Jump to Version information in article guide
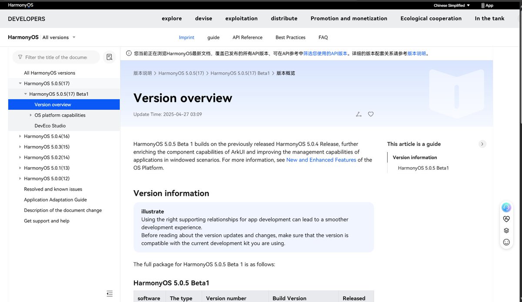This screenshot has width=522, height=302. [x=415, y=158]
